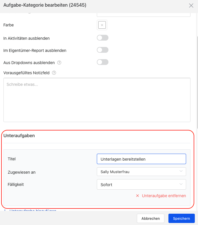198x225 pixels.
Task: Click help icon beside Aus Dropdowns ausblenden
Action: tap(59, 62)
